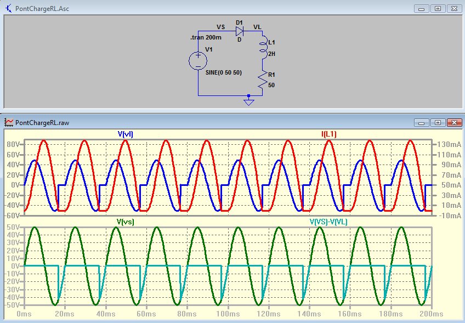Click the 90mA label on right axis
Viewport: 465px width, 323px height.
(451, 165)
